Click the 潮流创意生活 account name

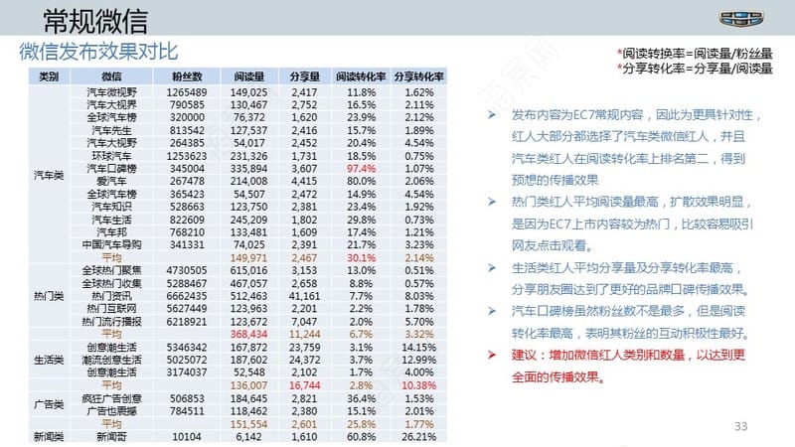pos(111,360)
